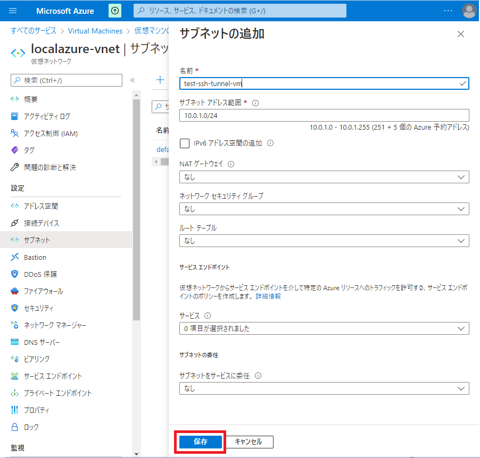Image resolution: width=480 pixels, height=458 pixels.
Task: Enable IPv6 アドレス空間の追加
Action: (184, 143)
